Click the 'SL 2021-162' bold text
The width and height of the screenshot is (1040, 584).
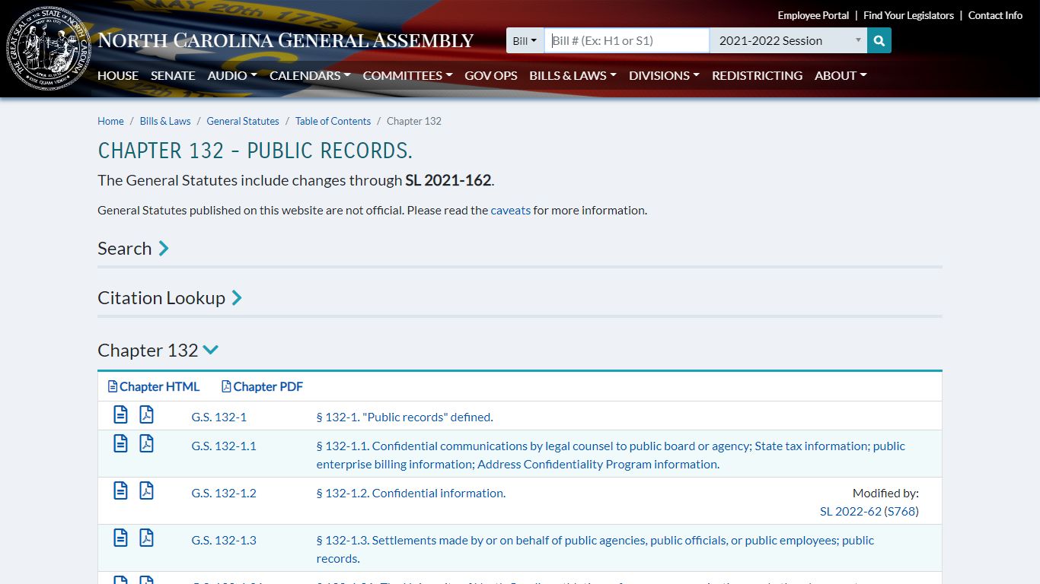click(x=448, y=180)
